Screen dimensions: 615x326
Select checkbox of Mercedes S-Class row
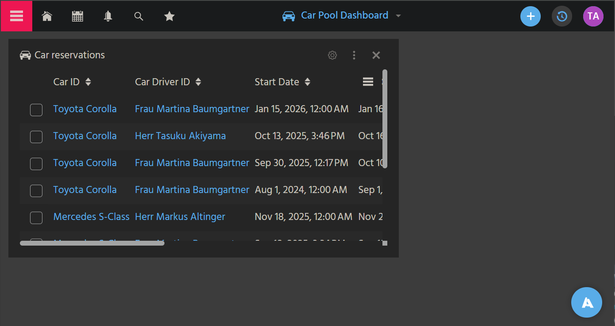tap(36, 217)
